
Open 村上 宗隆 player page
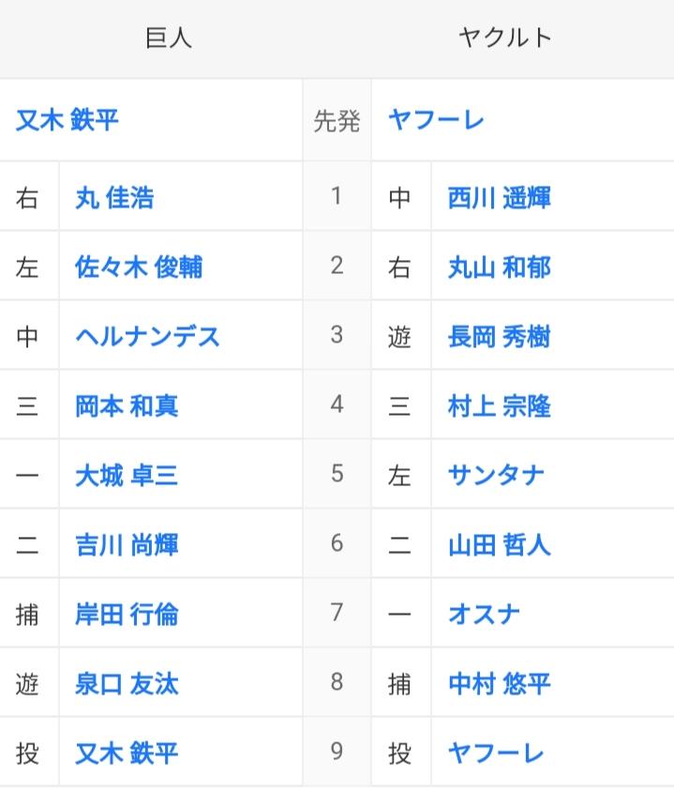tap(500, 406)
